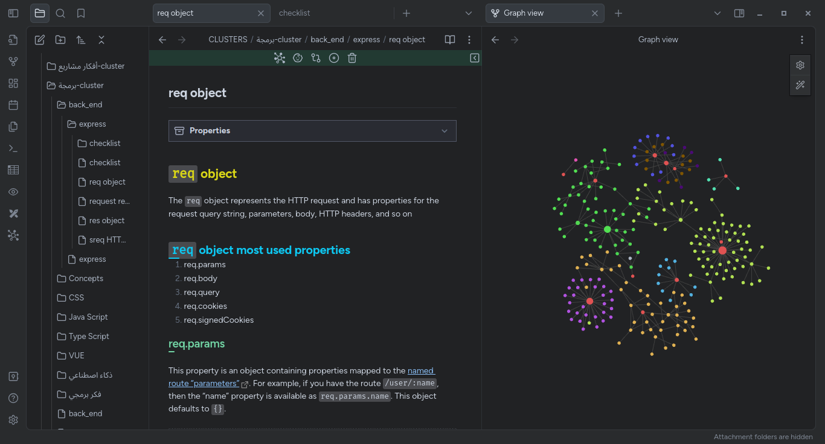Open the search pane icon
This screenshot has width=825, height=444.
[60, 13]
